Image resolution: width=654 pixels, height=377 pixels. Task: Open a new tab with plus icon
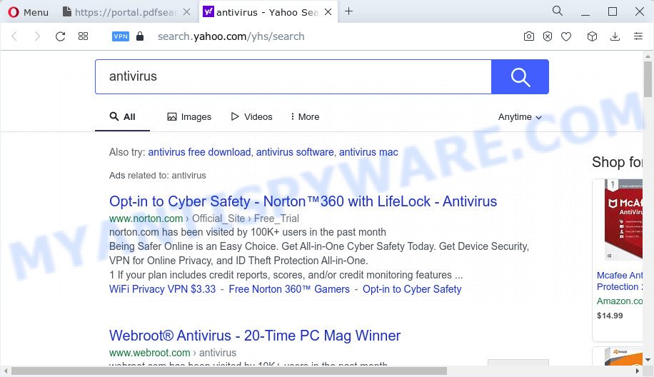[x=349, y=11]
